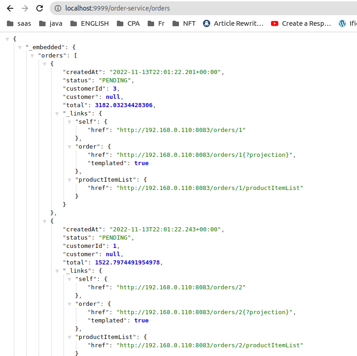Collapse self node for orders/2

(69, 279)
